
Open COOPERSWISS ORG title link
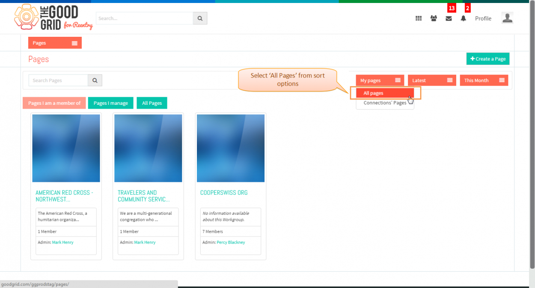click(x=224, y=193)
